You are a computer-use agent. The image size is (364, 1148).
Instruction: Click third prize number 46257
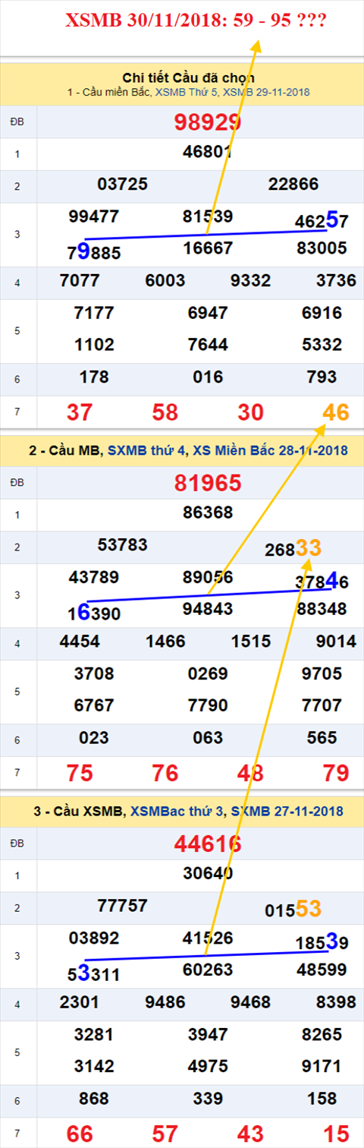pos(322,221)
